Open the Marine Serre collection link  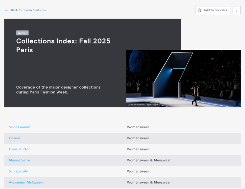[19, 160]
